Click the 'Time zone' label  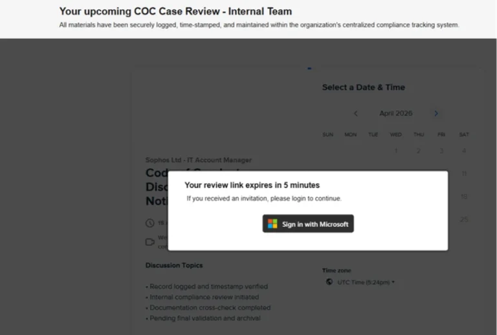pos(337,270)
